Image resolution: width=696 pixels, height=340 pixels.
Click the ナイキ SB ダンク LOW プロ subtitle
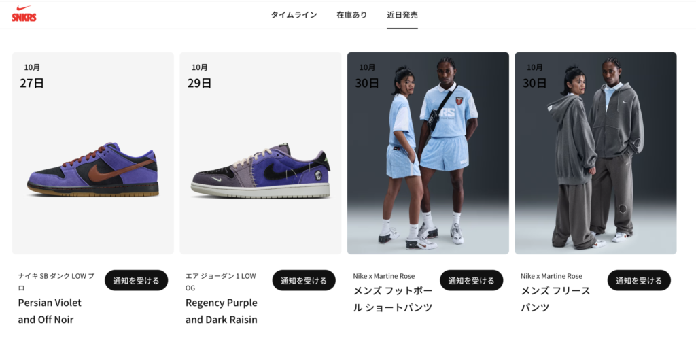click(x=56, y=282)
